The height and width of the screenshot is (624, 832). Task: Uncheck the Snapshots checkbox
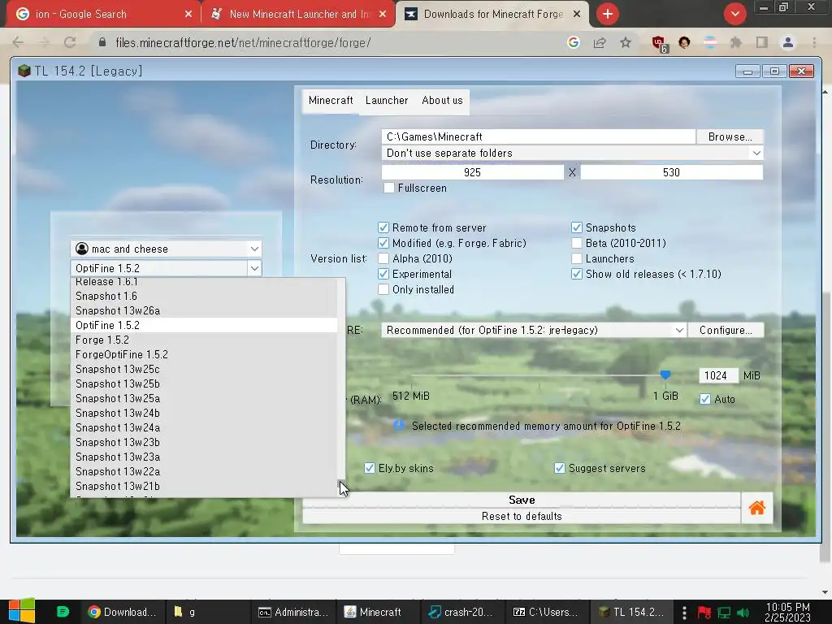pos(577,227)
